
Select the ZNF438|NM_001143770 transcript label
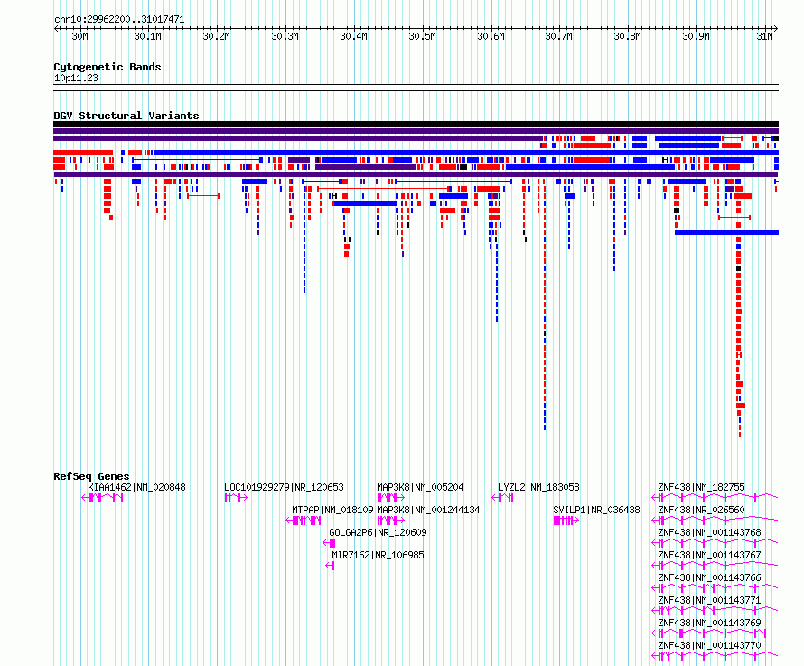click(x=710, y=645)
